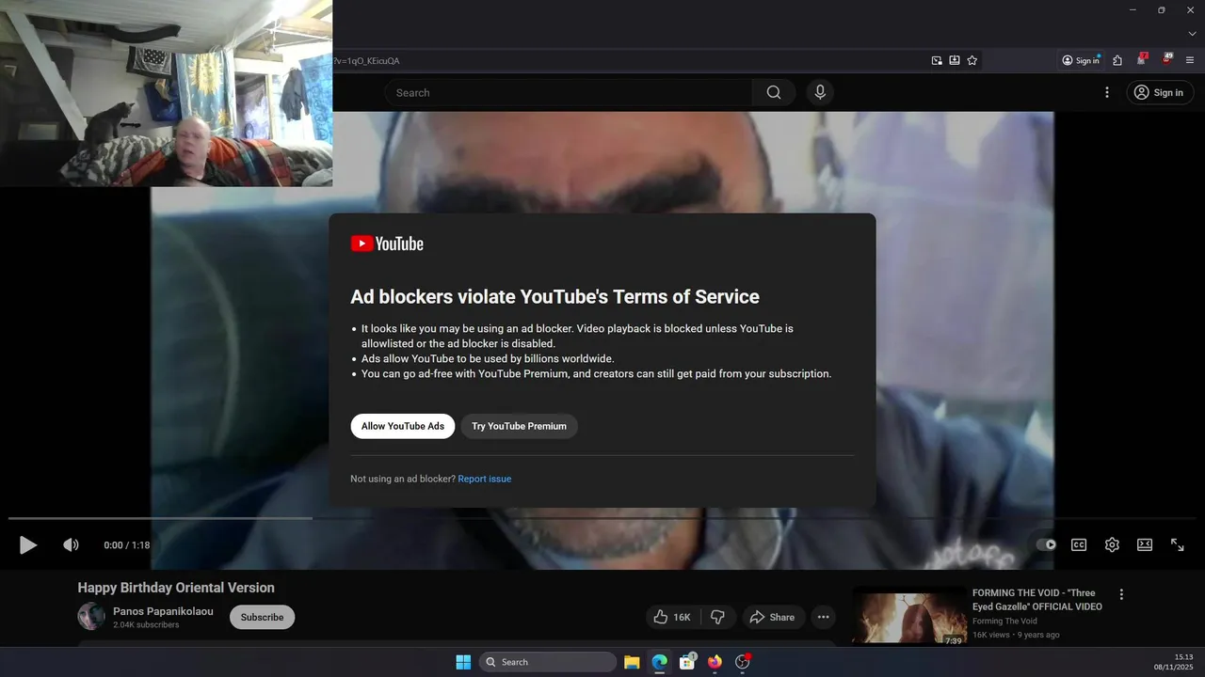1205x677 pixels.
Task: Open the extension icon with red badge 7
Action: (x=1142, y=59)
